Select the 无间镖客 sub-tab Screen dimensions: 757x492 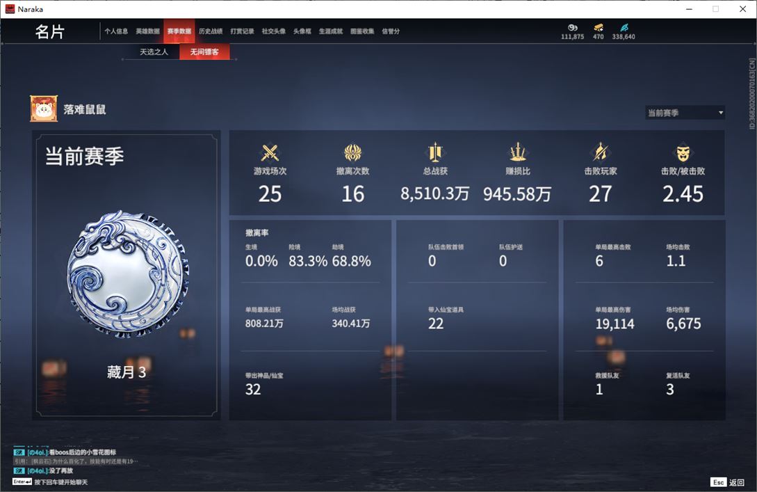click(x=204, y=51)
